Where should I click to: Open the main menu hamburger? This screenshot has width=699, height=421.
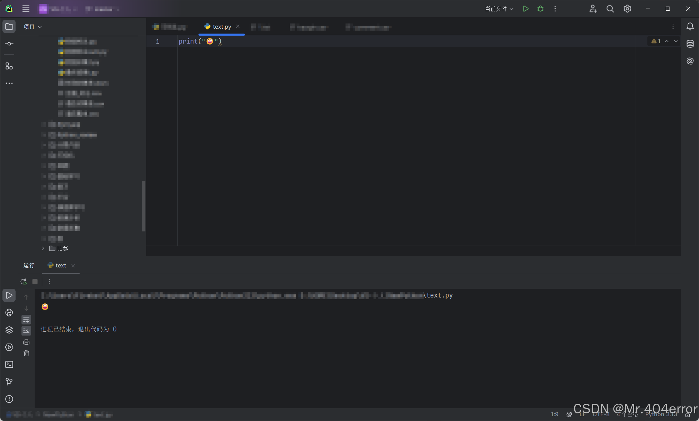[25, 9]
